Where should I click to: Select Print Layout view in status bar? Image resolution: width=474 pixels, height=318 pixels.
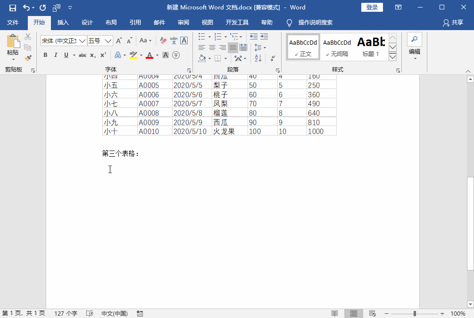(x=354, y=313)
